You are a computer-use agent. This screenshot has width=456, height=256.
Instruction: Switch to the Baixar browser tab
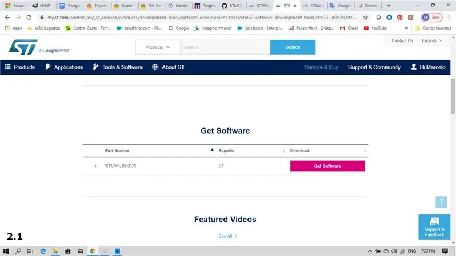coord(16,6)
